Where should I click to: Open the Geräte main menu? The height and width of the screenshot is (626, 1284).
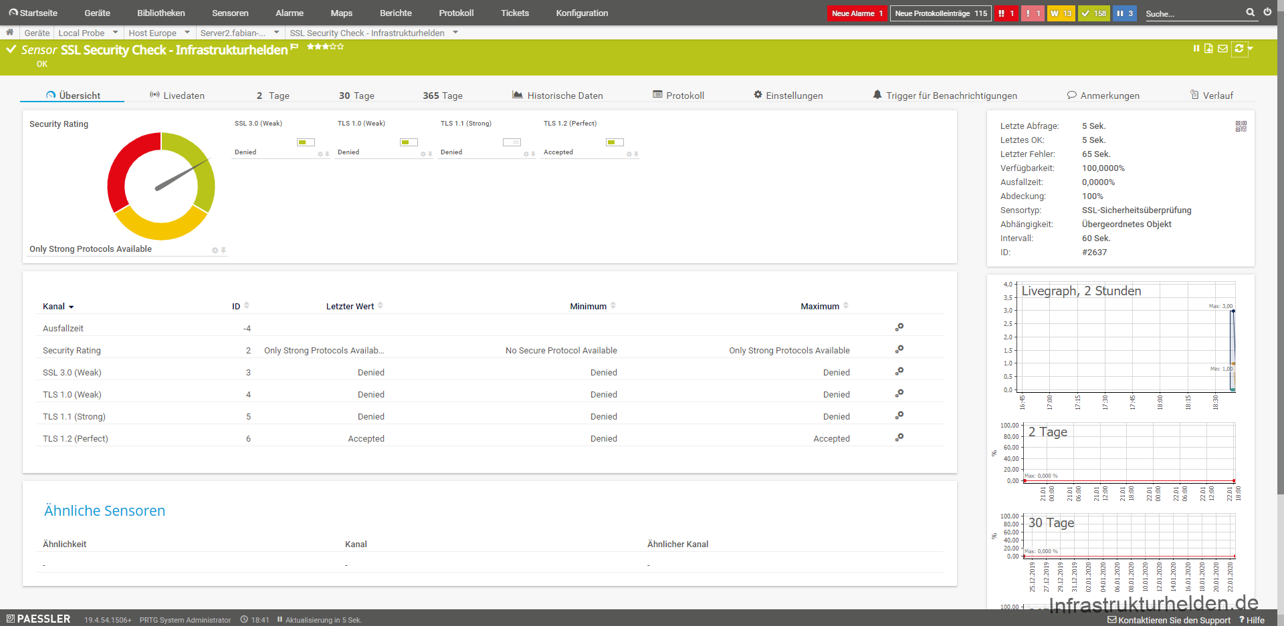tap(98, 13)
